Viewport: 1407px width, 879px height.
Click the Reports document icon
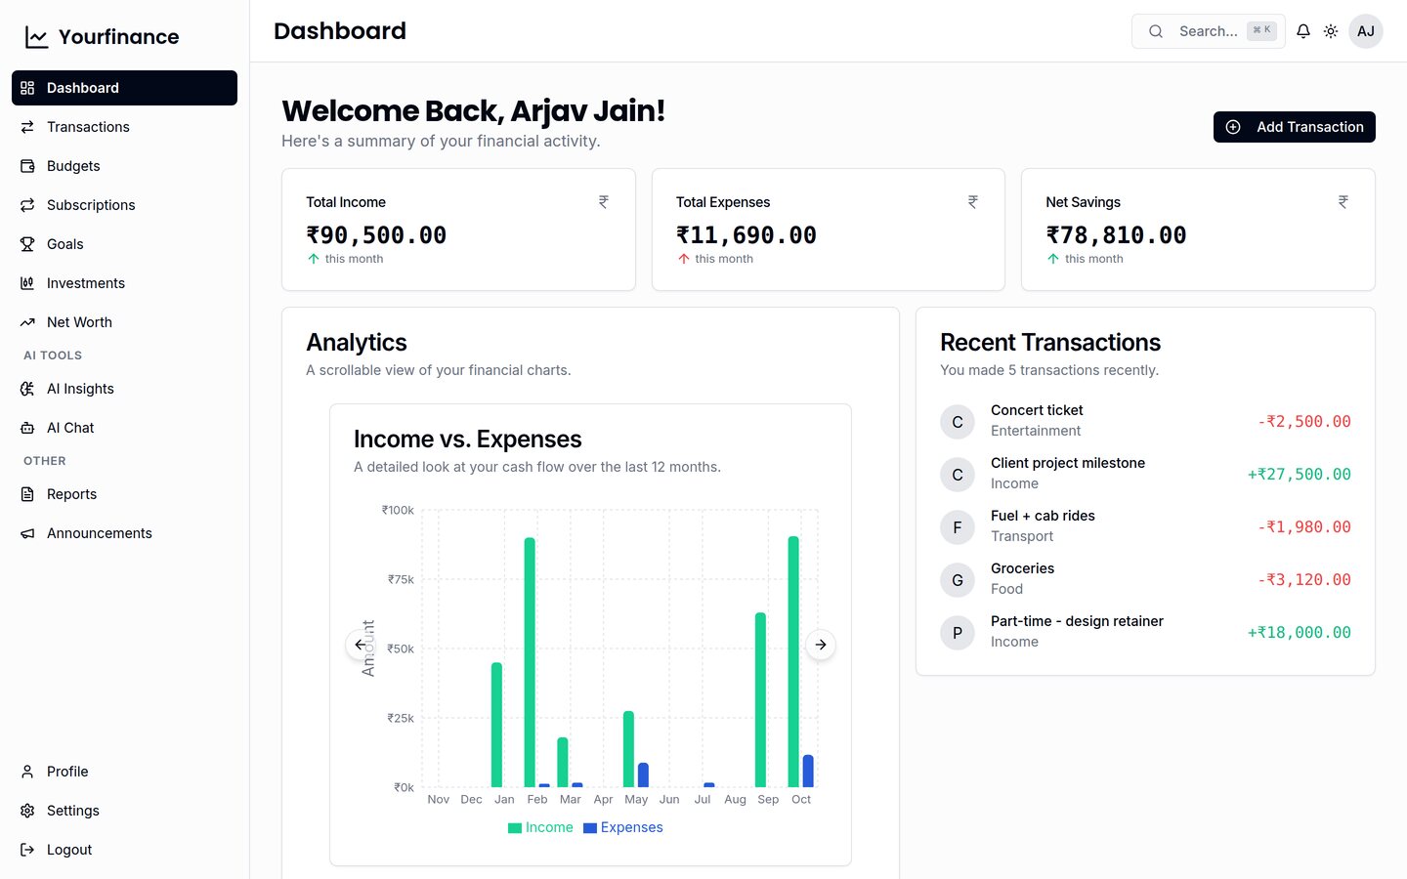point(27,494)
